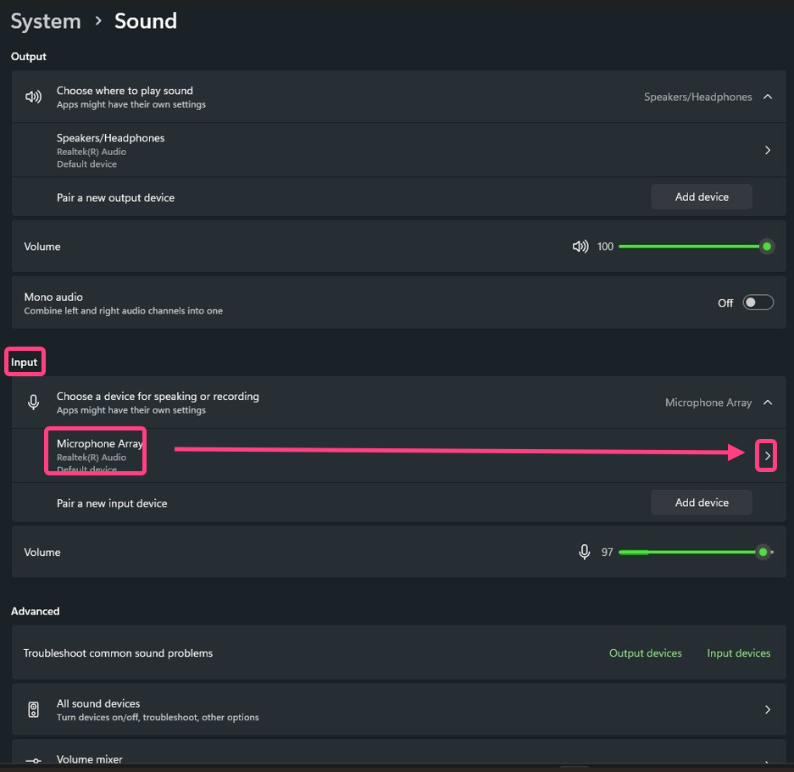Click Add device for new input device
This screenshot has width=794, height=772.
click(x=702, y=503)
